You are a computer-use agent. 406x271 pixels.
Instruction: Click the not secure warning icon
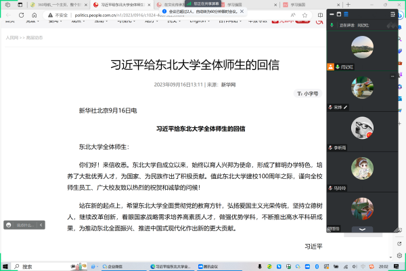(x=50, y=16)
